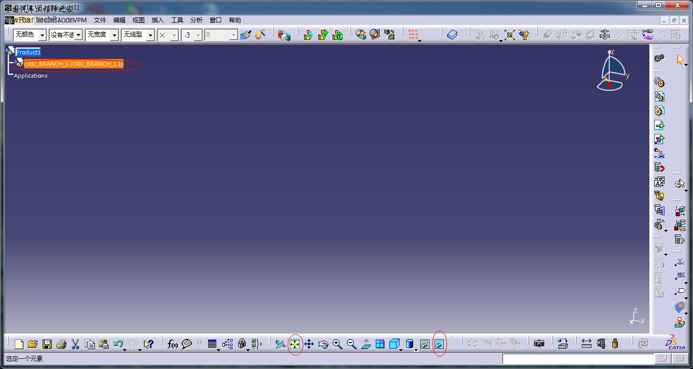Click the Normal View icon
This screenshot has width=693, height=369.
click(x=366, y=344)
